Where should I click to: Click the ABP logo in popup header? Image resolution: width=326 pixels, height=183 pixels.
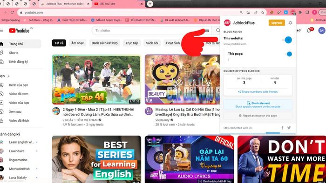[x=227, y=23]
